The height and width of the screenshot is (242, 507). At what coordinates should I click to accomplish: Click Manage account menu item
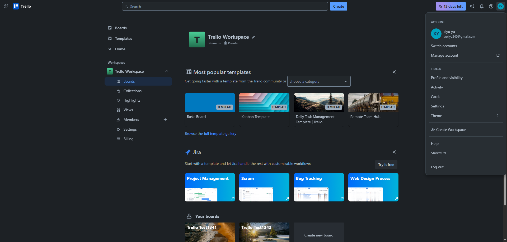[466, 55]
